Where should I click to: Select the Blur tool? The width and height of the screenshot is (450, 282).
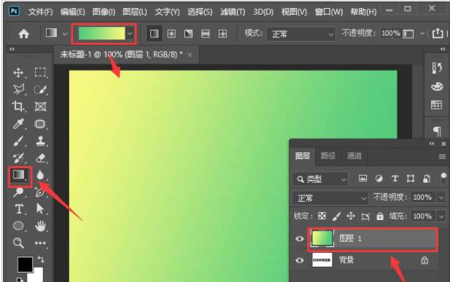coord(40,175)
